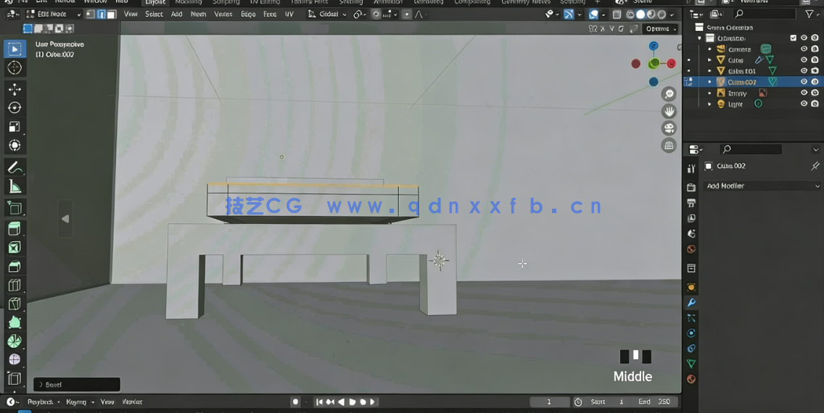Pin the Cube.002 properties context
The height and width of the screenshot is (413, 824).
(815, 166)
